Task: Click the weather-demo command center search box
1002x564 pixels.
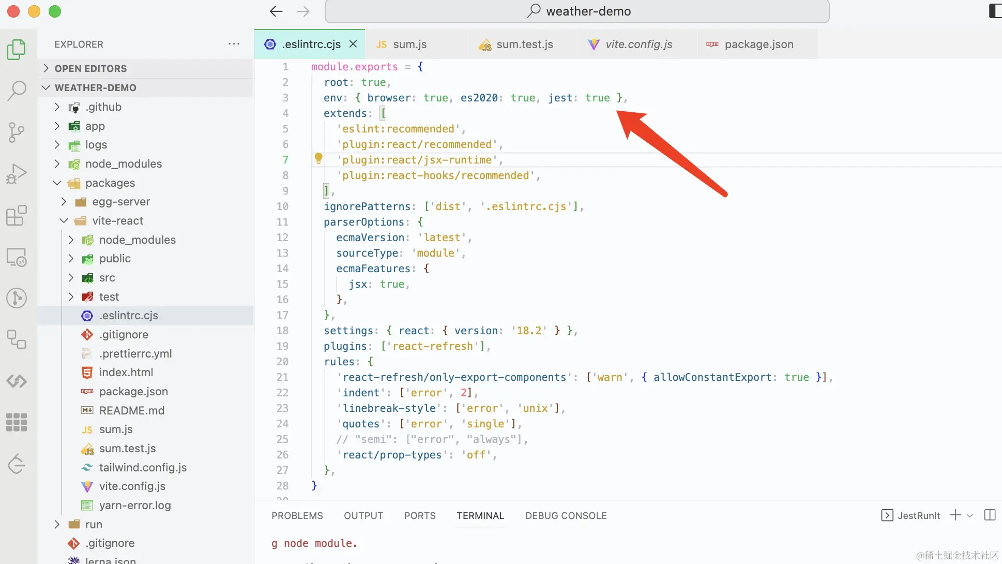Action: click(x=577, y=11)
